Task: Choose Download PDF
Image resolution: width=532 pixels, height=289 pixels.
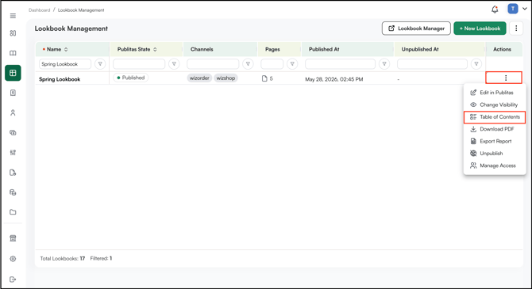Action: [x=495, y=129]
